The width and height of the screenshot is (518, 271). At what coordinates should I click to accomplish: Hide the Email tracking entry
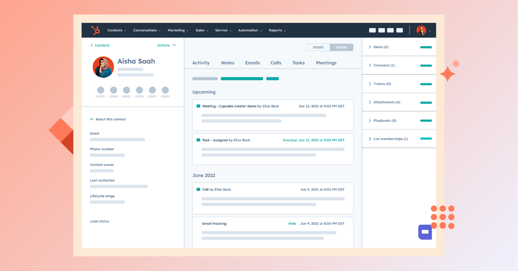tap(292, 224)
